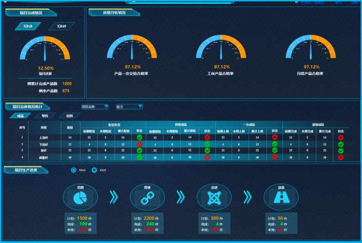Switch to the XB48 project tab
The height and width of the screenshot is (243, 362).
(28, 26)
